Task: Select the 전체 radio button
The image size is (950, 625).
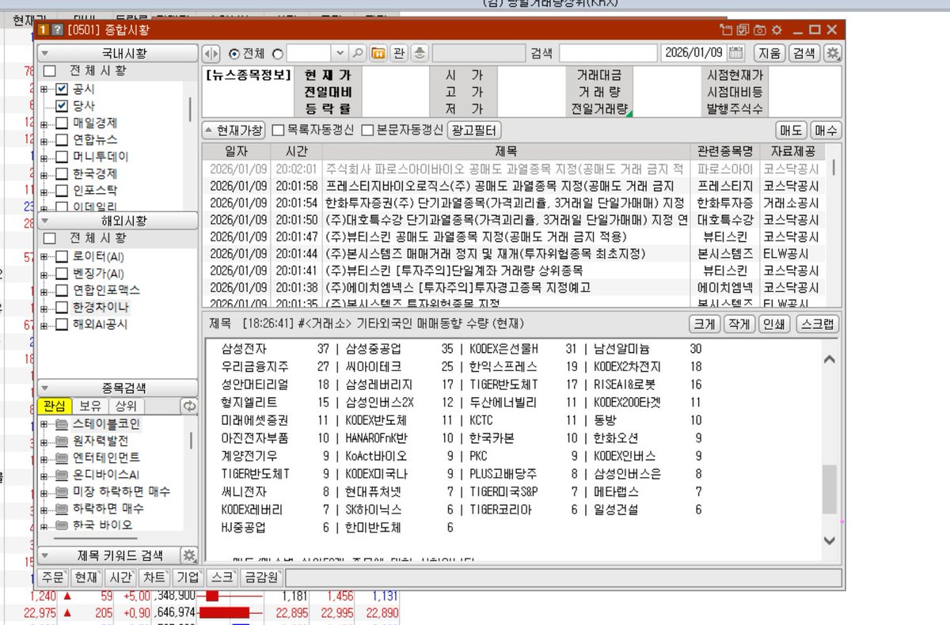Action: [234, 54]
